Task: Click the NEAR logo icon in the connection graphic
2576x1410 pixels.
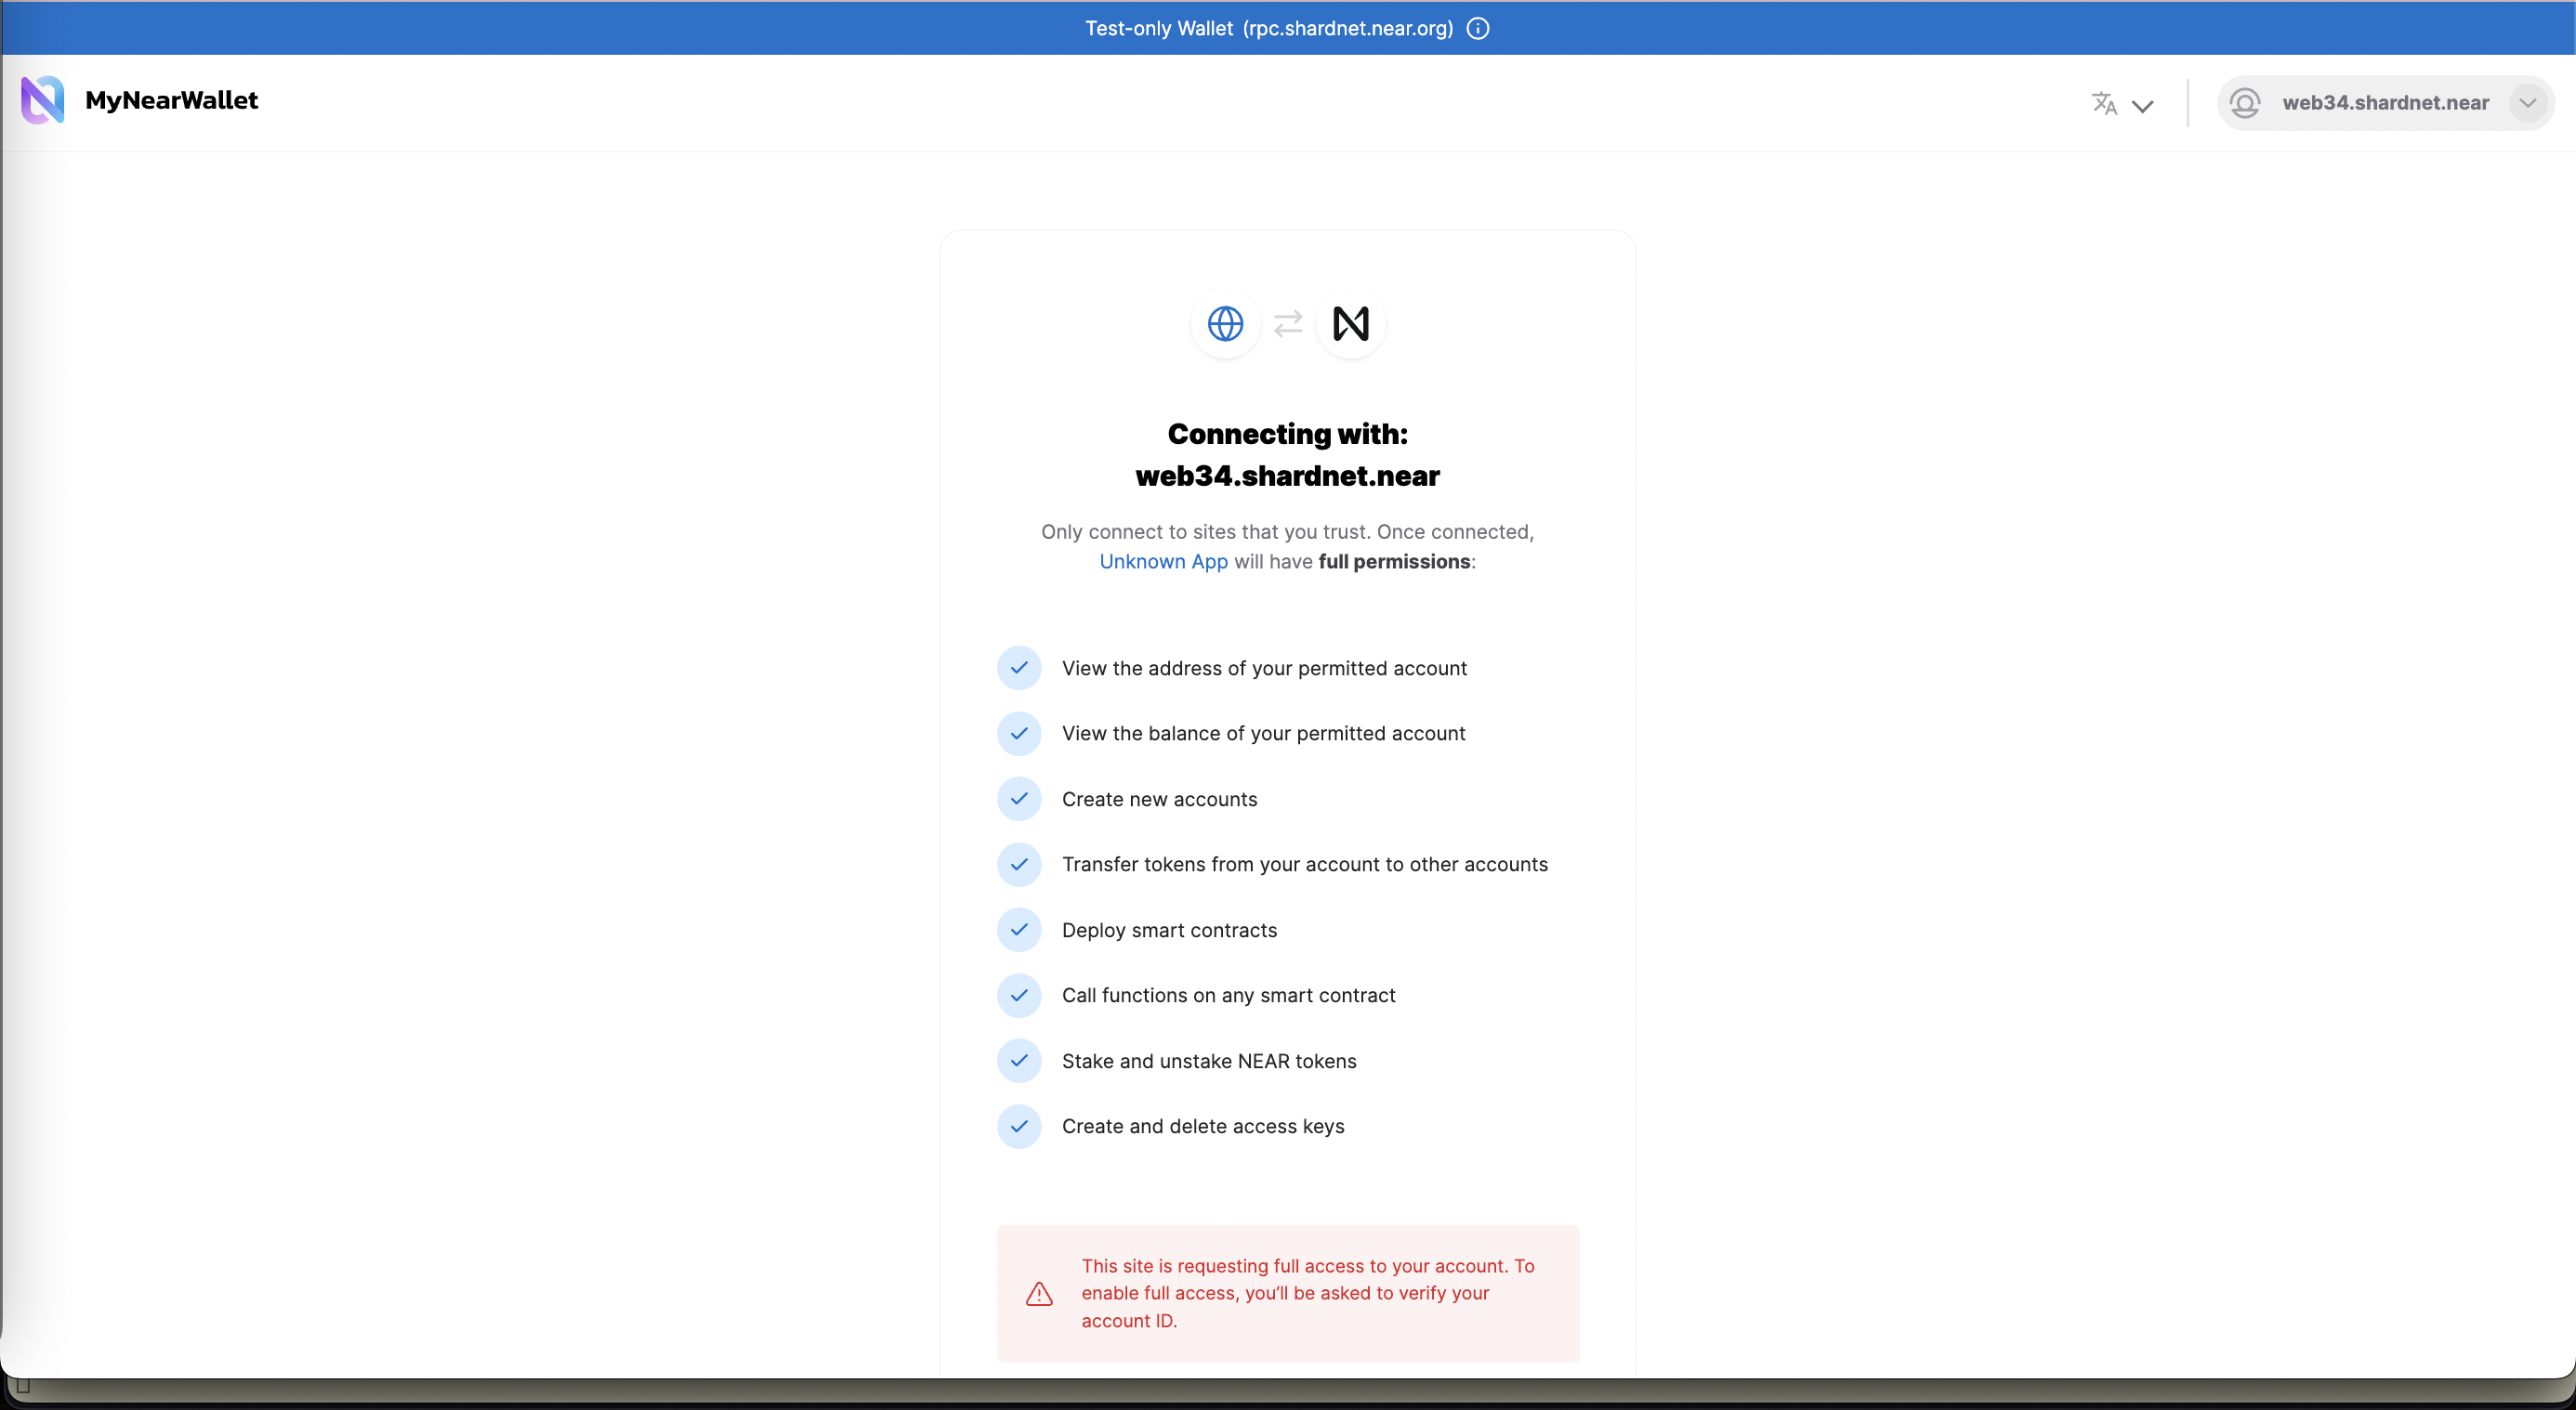Action: pos(1351,322)
